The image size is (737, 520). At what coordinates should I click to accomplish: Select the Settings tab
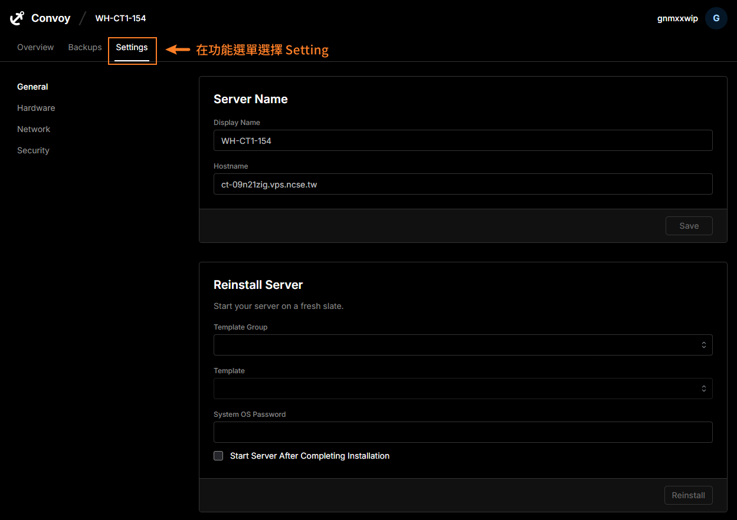pos(132,47)
